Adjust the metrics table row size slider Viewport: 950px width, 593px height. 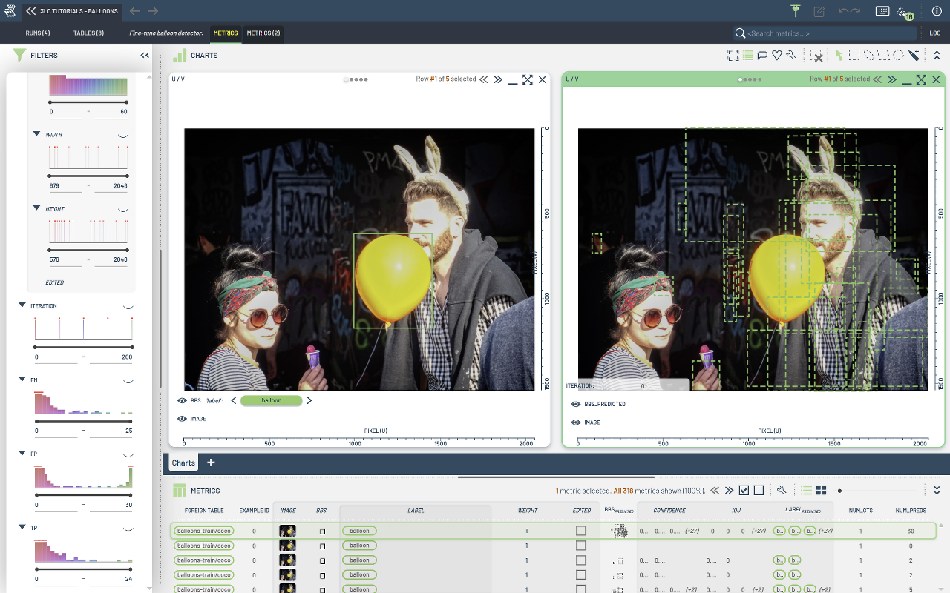pos(839,491)
